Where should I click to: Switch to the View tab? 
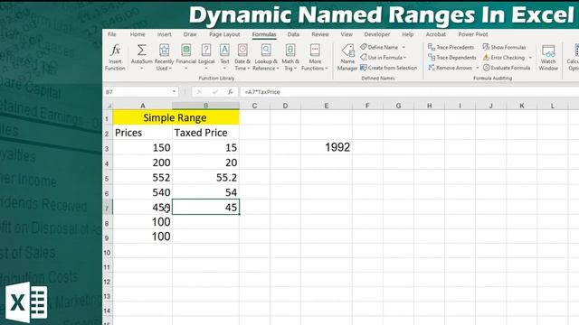(346, 34)
